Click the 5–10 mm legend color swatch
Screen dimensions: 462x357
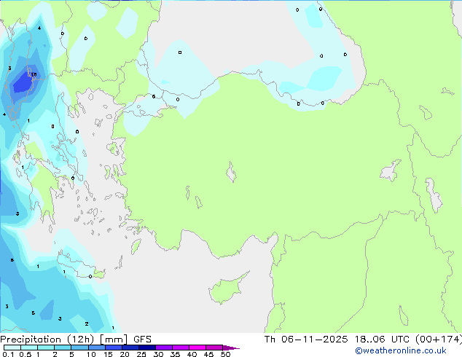(x=79, y=348)
